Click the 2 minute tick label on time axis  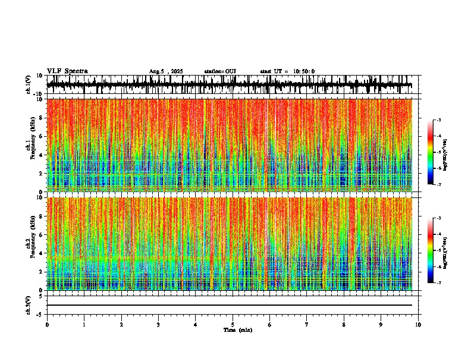tap(121, 325)
